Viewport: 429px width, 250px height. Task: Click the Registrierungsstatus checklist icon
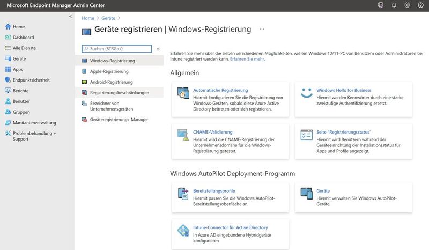pos(306,135)
